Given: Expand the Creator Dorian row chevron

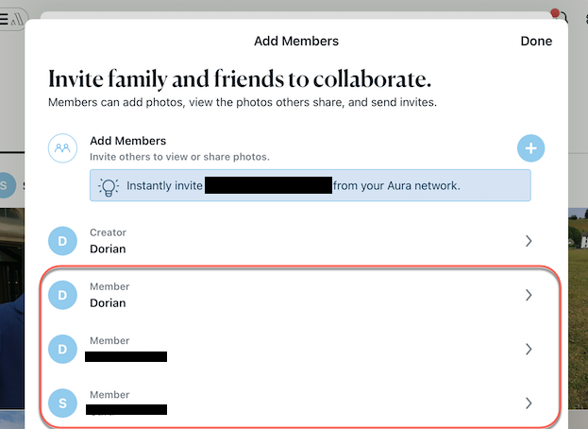Looking at the screenshot, I should (x=529, y=241).
